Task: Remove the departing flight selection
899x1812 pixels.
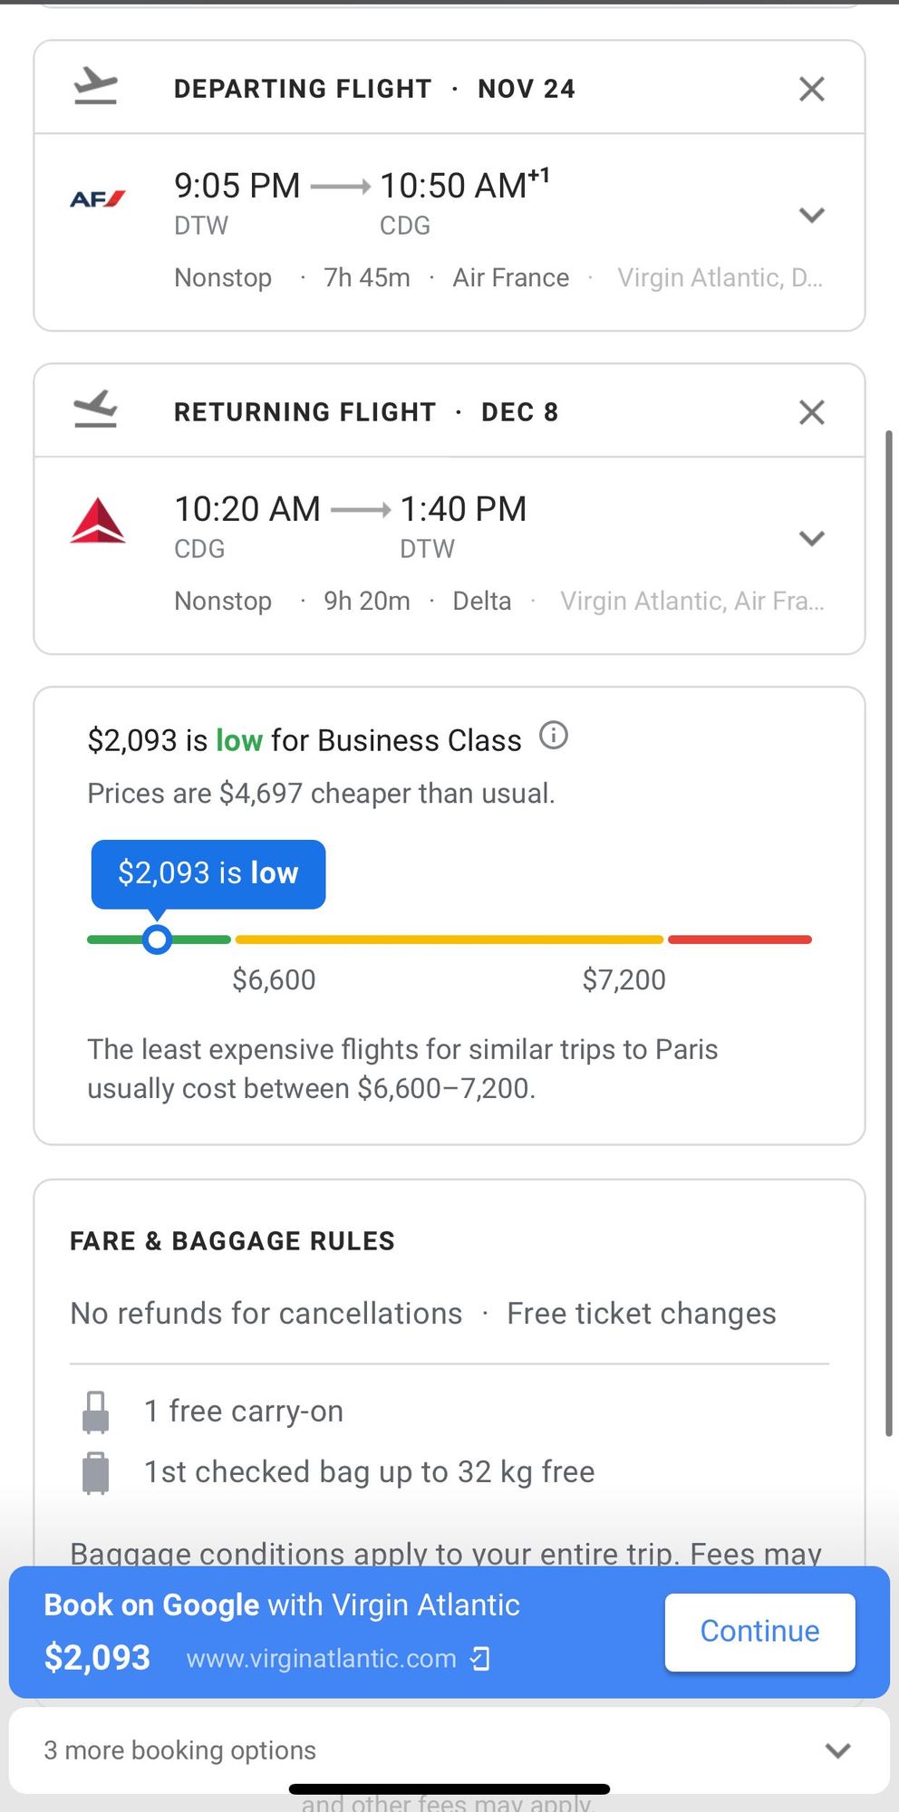Action: 811,89
